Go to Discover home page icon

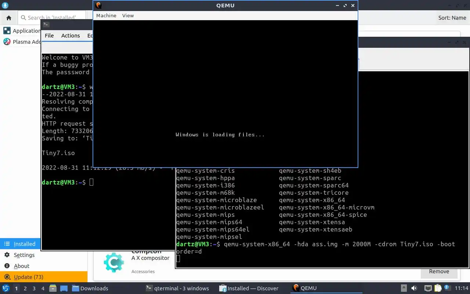(x=9, y=18)
